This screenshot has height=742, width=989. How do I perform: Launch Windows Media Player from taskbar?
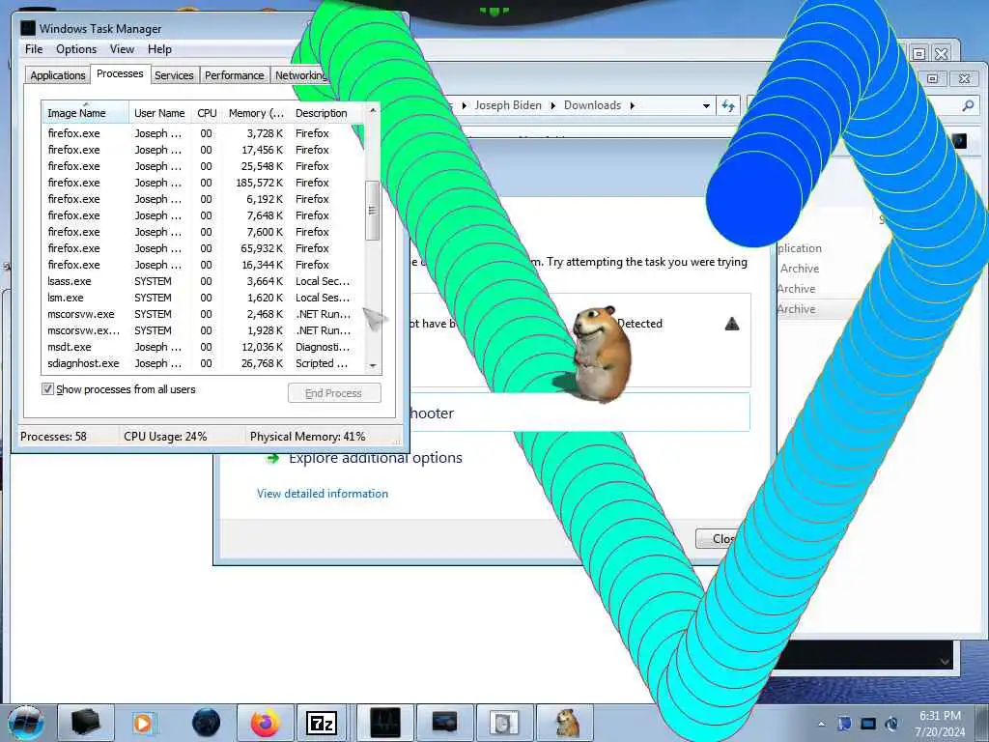click(143, 723)
